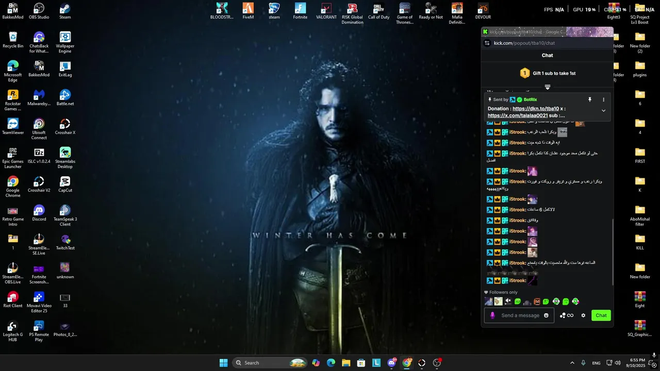The width and height of the screenshot is (660, 371).
Task: Select the Rockstar Games desktop icon
Action: (13, 100)
